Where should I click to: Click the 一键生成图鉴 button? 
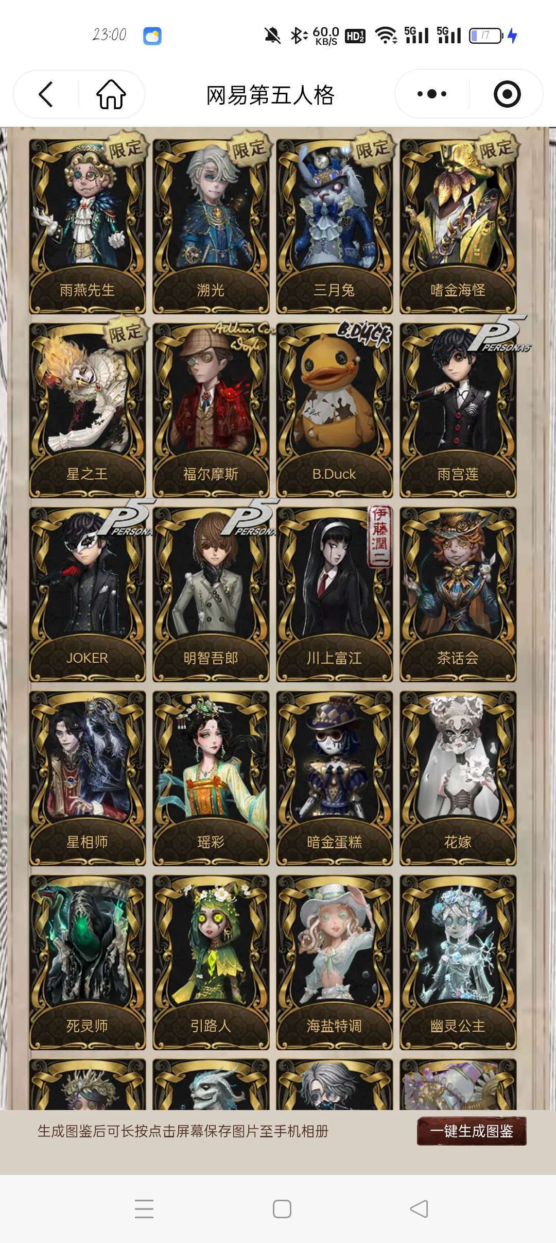(x=472, y=1131)
